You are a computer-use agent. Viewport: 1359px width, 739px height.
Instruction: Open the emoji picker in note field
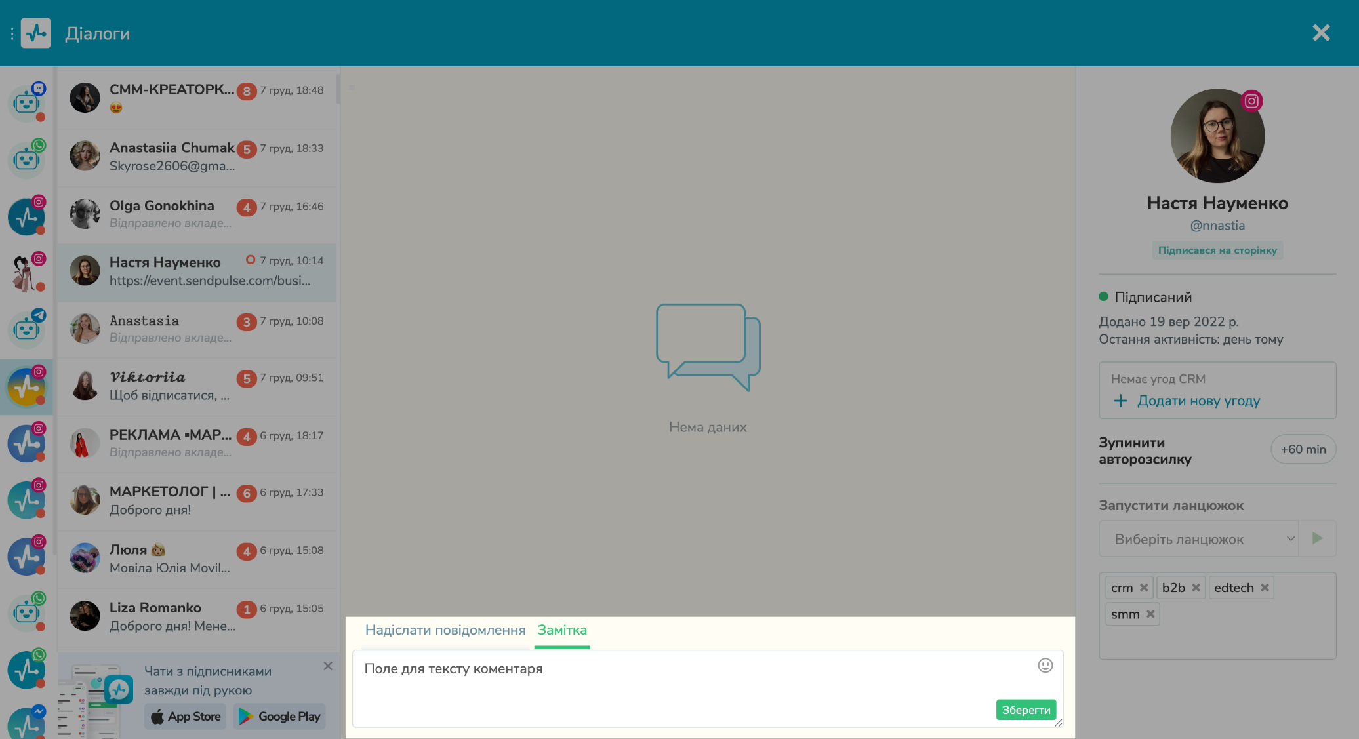point(1045,666)
